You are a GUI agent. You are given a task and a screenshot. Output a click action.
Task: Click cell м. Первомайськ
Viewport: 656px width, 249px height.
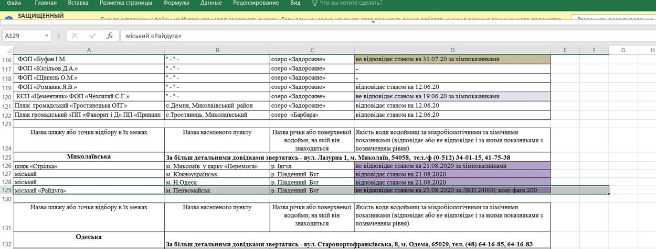click(217, 190)
